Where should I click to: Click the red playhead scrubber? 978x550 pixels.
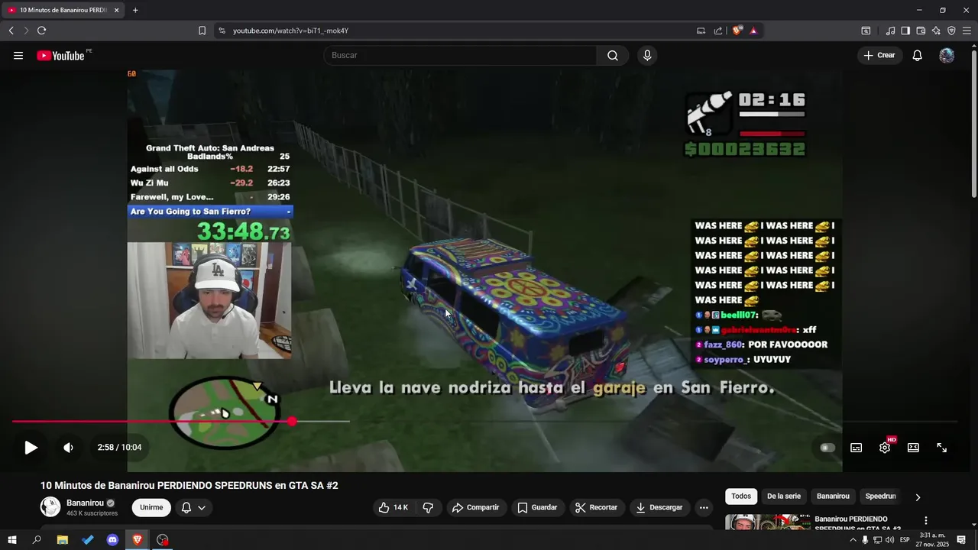292,422
